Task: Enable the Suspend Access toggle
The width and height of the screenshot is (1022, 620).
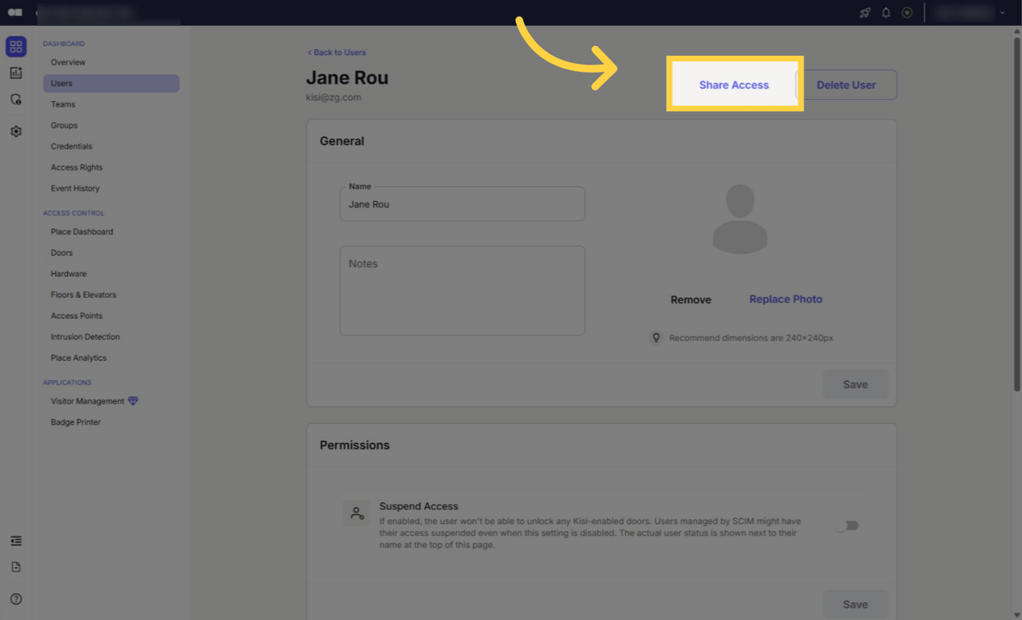Action: (x=847, y=525)
